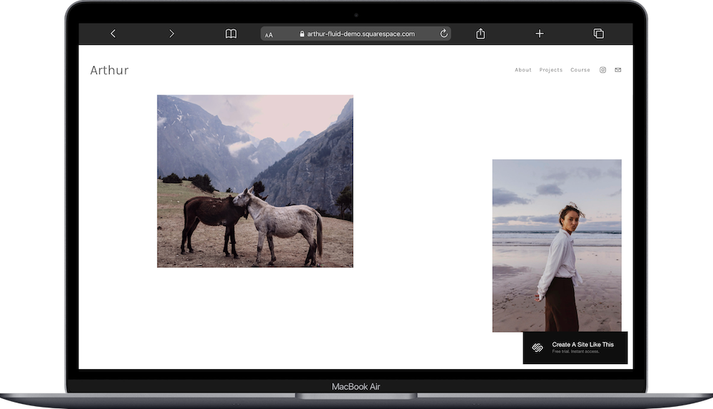Click the email envelope icon
Image resolution: width=713 pixels, height=409 pixels.
point(618,70)
